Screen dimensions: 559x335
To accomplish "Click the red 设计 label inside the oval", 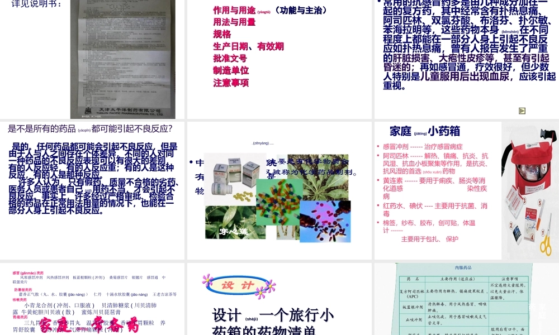I will coord(237,285).
